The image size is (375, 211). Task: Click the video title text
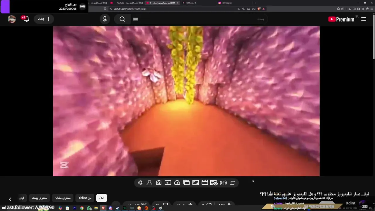314,194
